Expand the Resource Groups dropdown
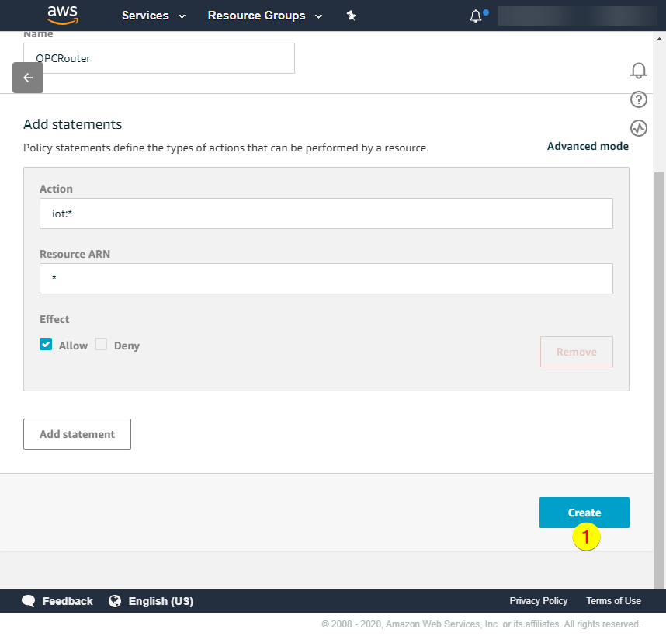Image resolution: width=666 pixels, height=636 pixels. click(264, 15)
